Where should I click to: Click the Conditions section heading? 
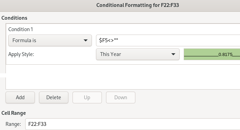point(15,18)
